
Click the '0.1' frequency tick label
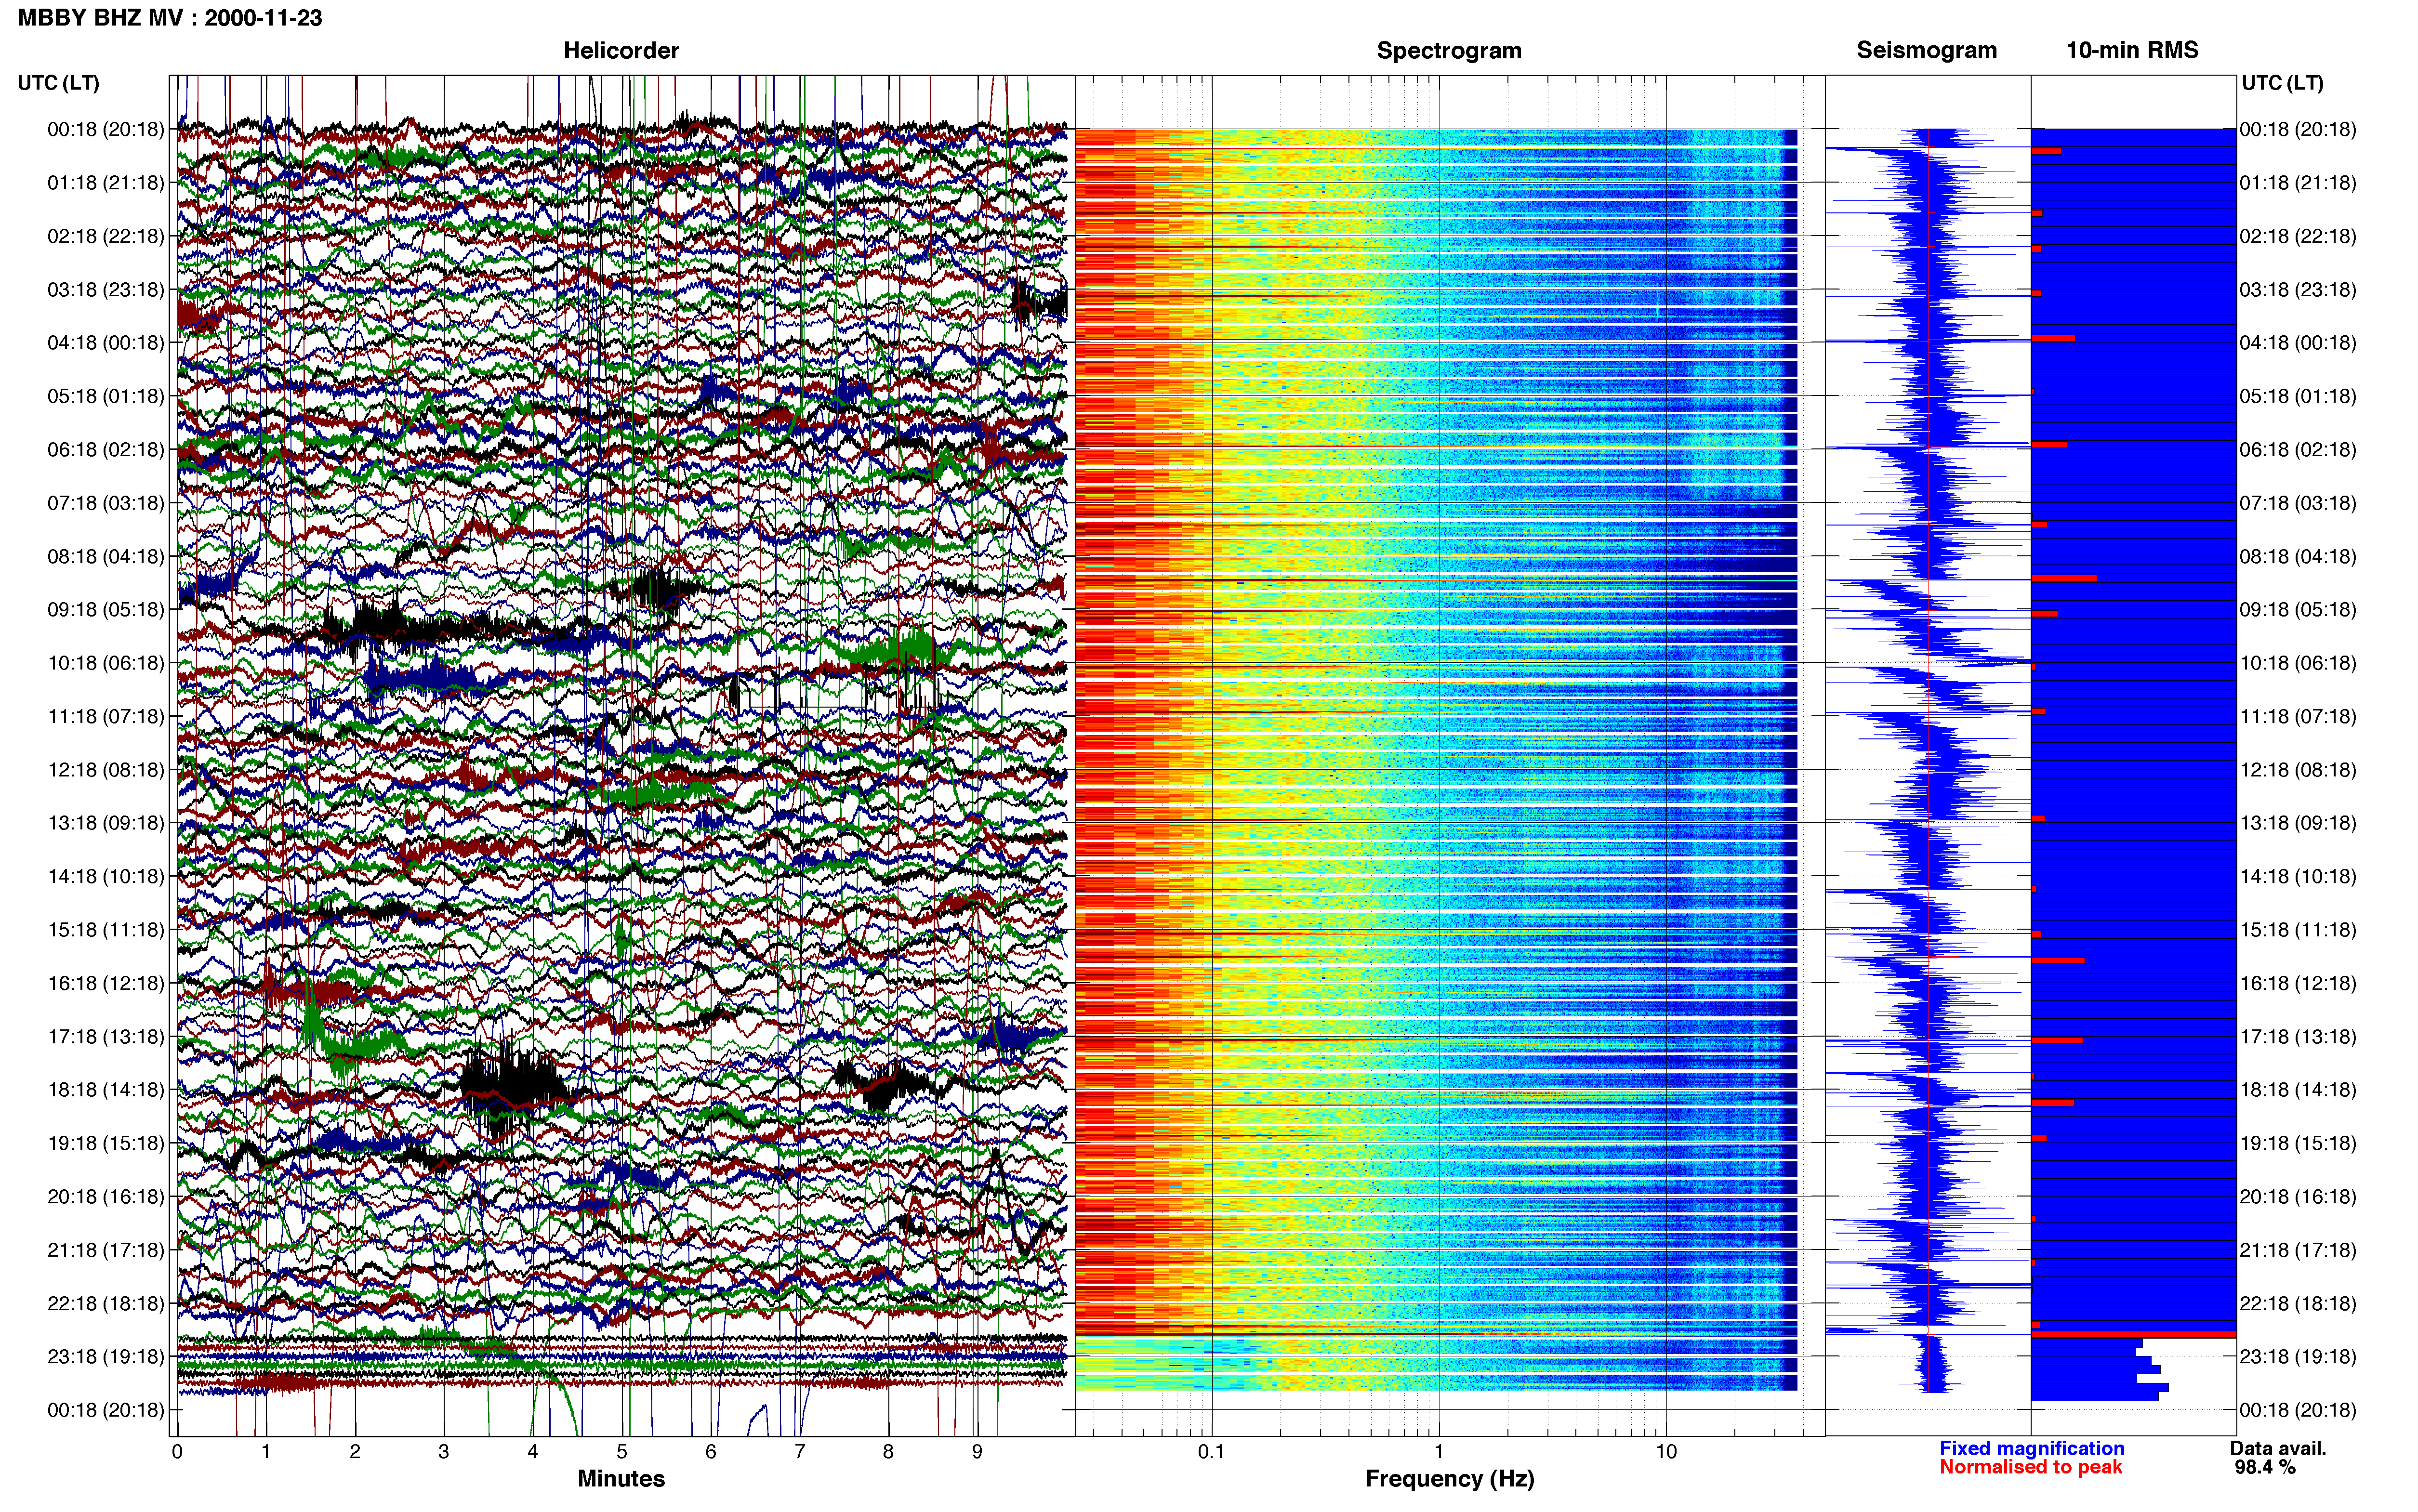(1211, 1451)
